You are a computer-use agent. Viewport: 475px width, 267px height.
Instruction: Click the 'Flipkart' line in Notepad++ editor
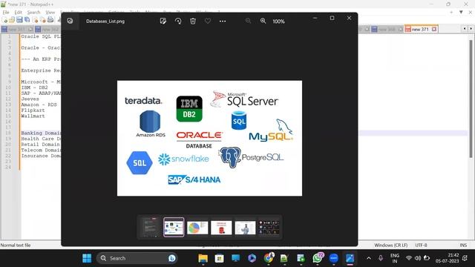(33, 111)
